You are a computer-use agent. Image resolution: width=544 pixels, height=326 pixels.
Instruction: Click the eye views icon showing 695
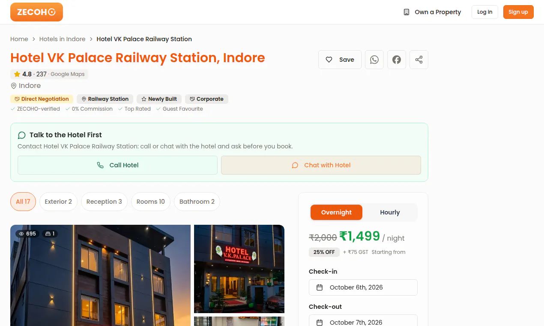(21, 234)
